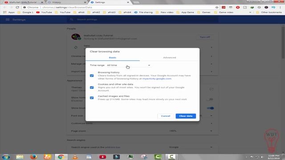The height and width of the screenshot is (160, 285).
Task: Open the search engine Google dropdown
Action: coord(191,147)
